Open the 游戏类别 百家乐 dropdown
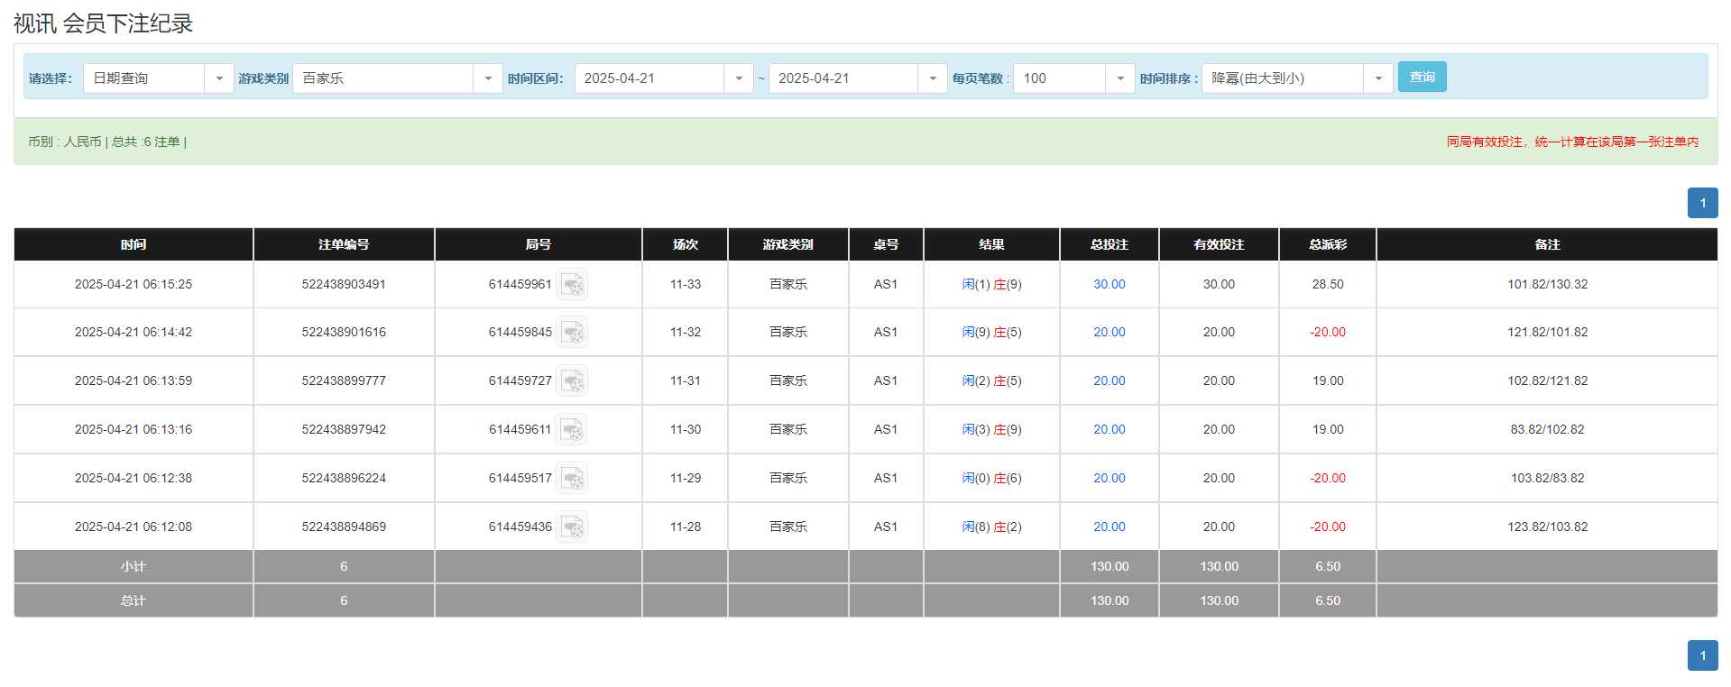Screen dimensions: 1731x687 click(x=487, y=78)
